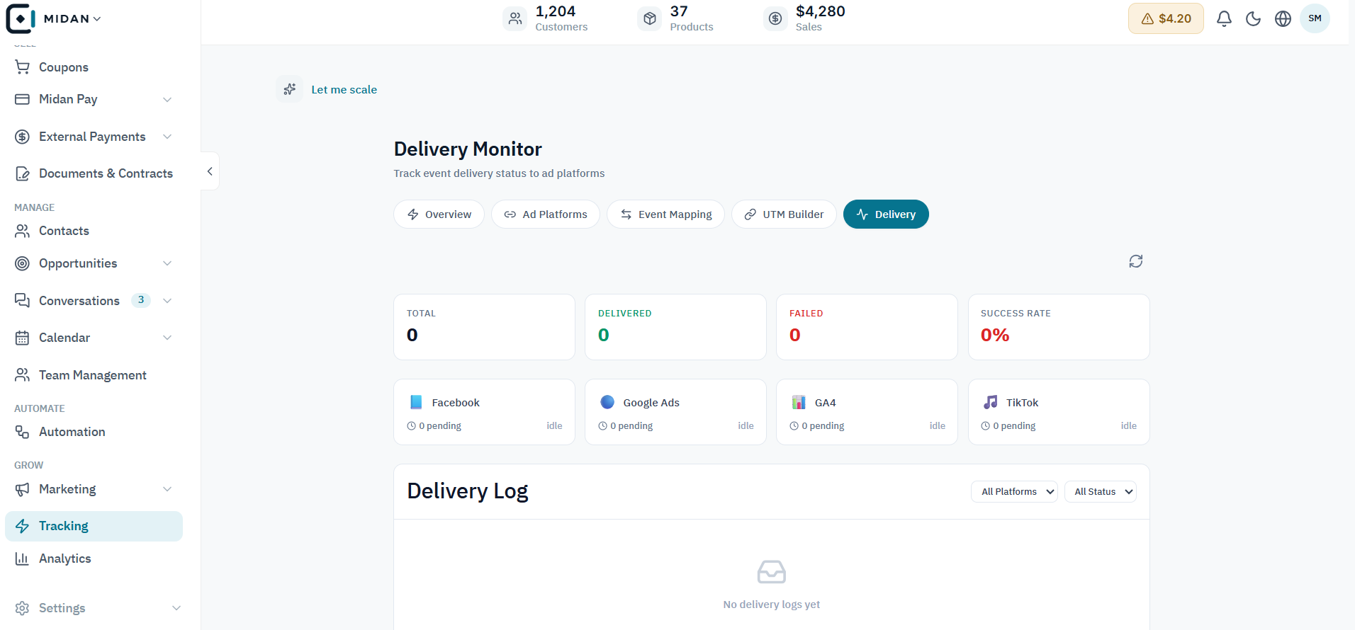Open Team Management section
1355x630 pixels.
coord(94,375)
